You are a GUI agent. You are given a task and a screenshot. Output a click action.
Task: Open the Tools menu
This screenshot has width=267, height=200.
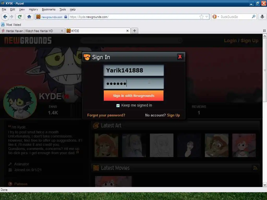[63, 9]
